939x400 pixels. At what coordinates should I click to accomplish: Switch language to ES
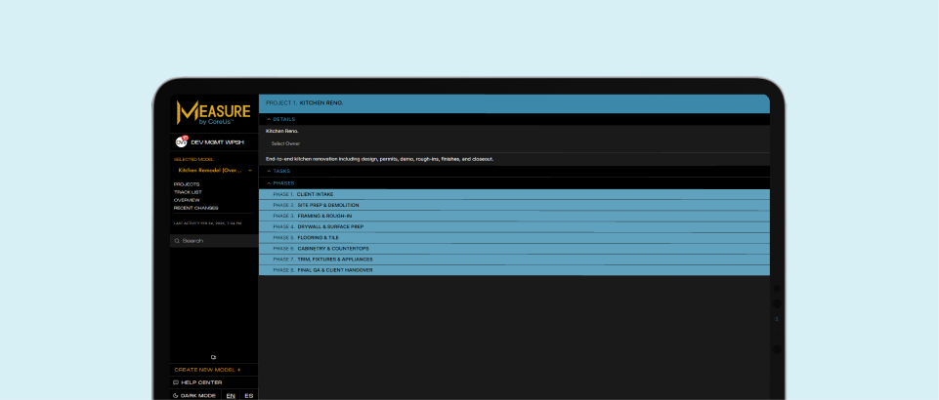click(249, 396)
